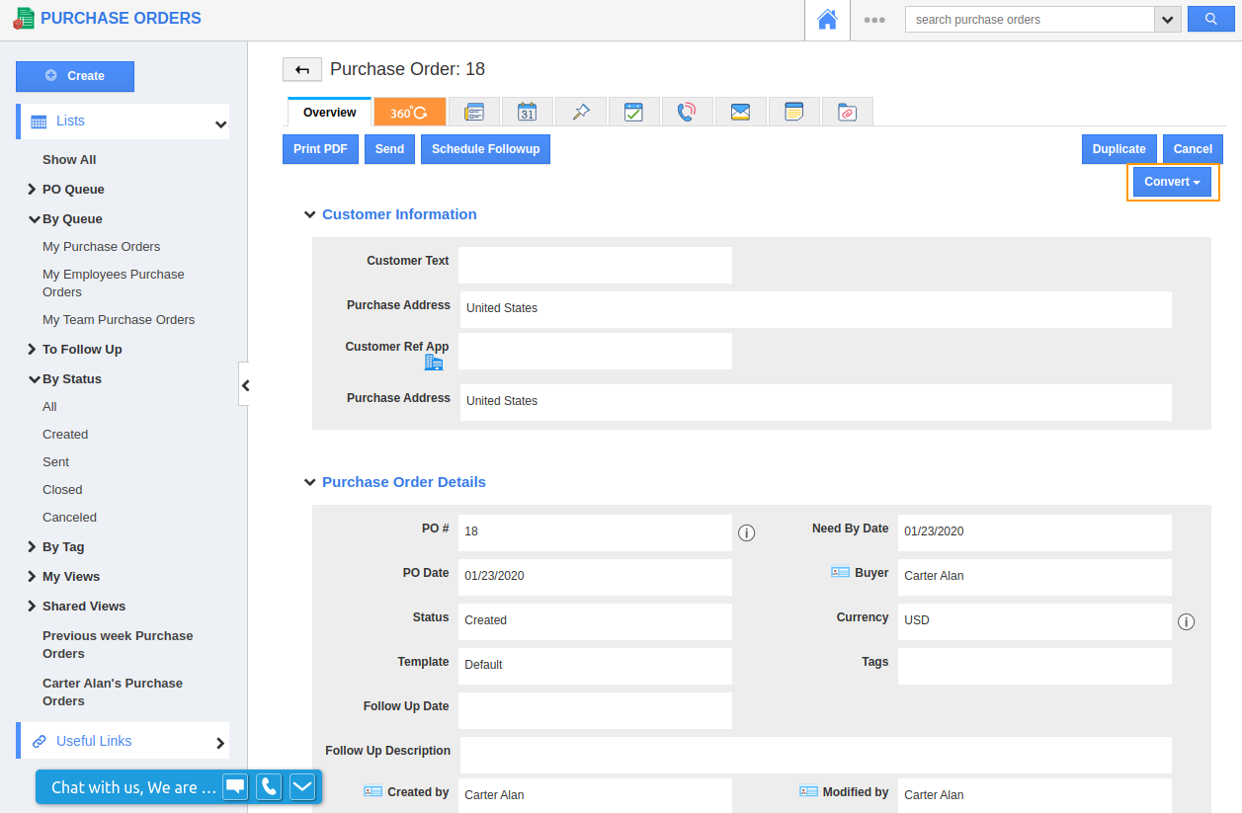Open the tasks checkmark tab icon
The width and height of the screenshot is (1242, 813).
[633, 113]
